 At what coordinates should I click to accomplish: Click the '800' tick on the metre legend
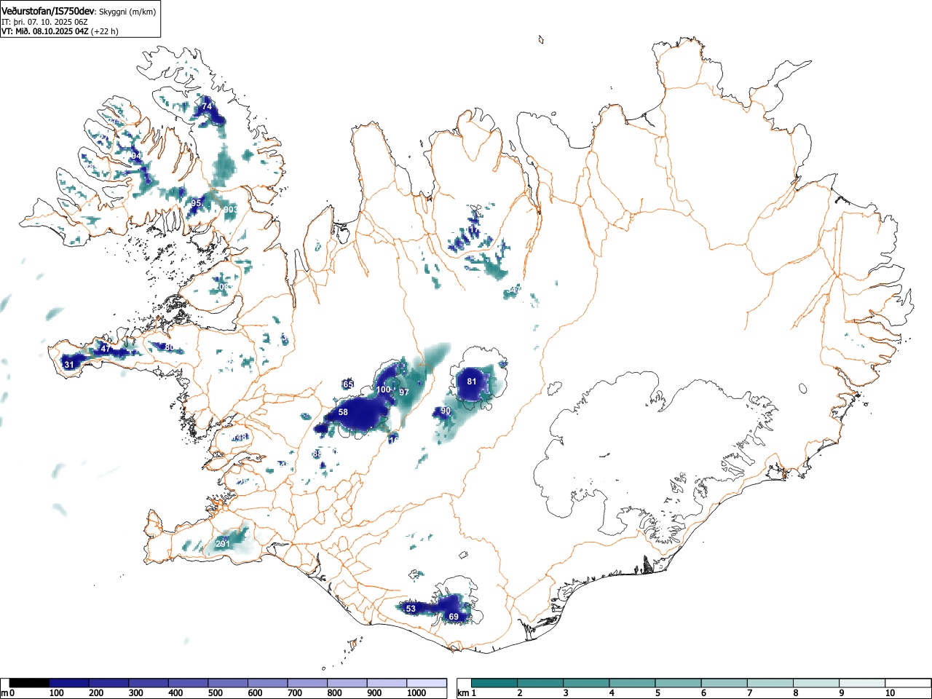tap(334, 693)
